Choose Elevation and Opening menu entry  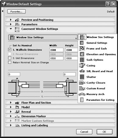click(101, 54)
